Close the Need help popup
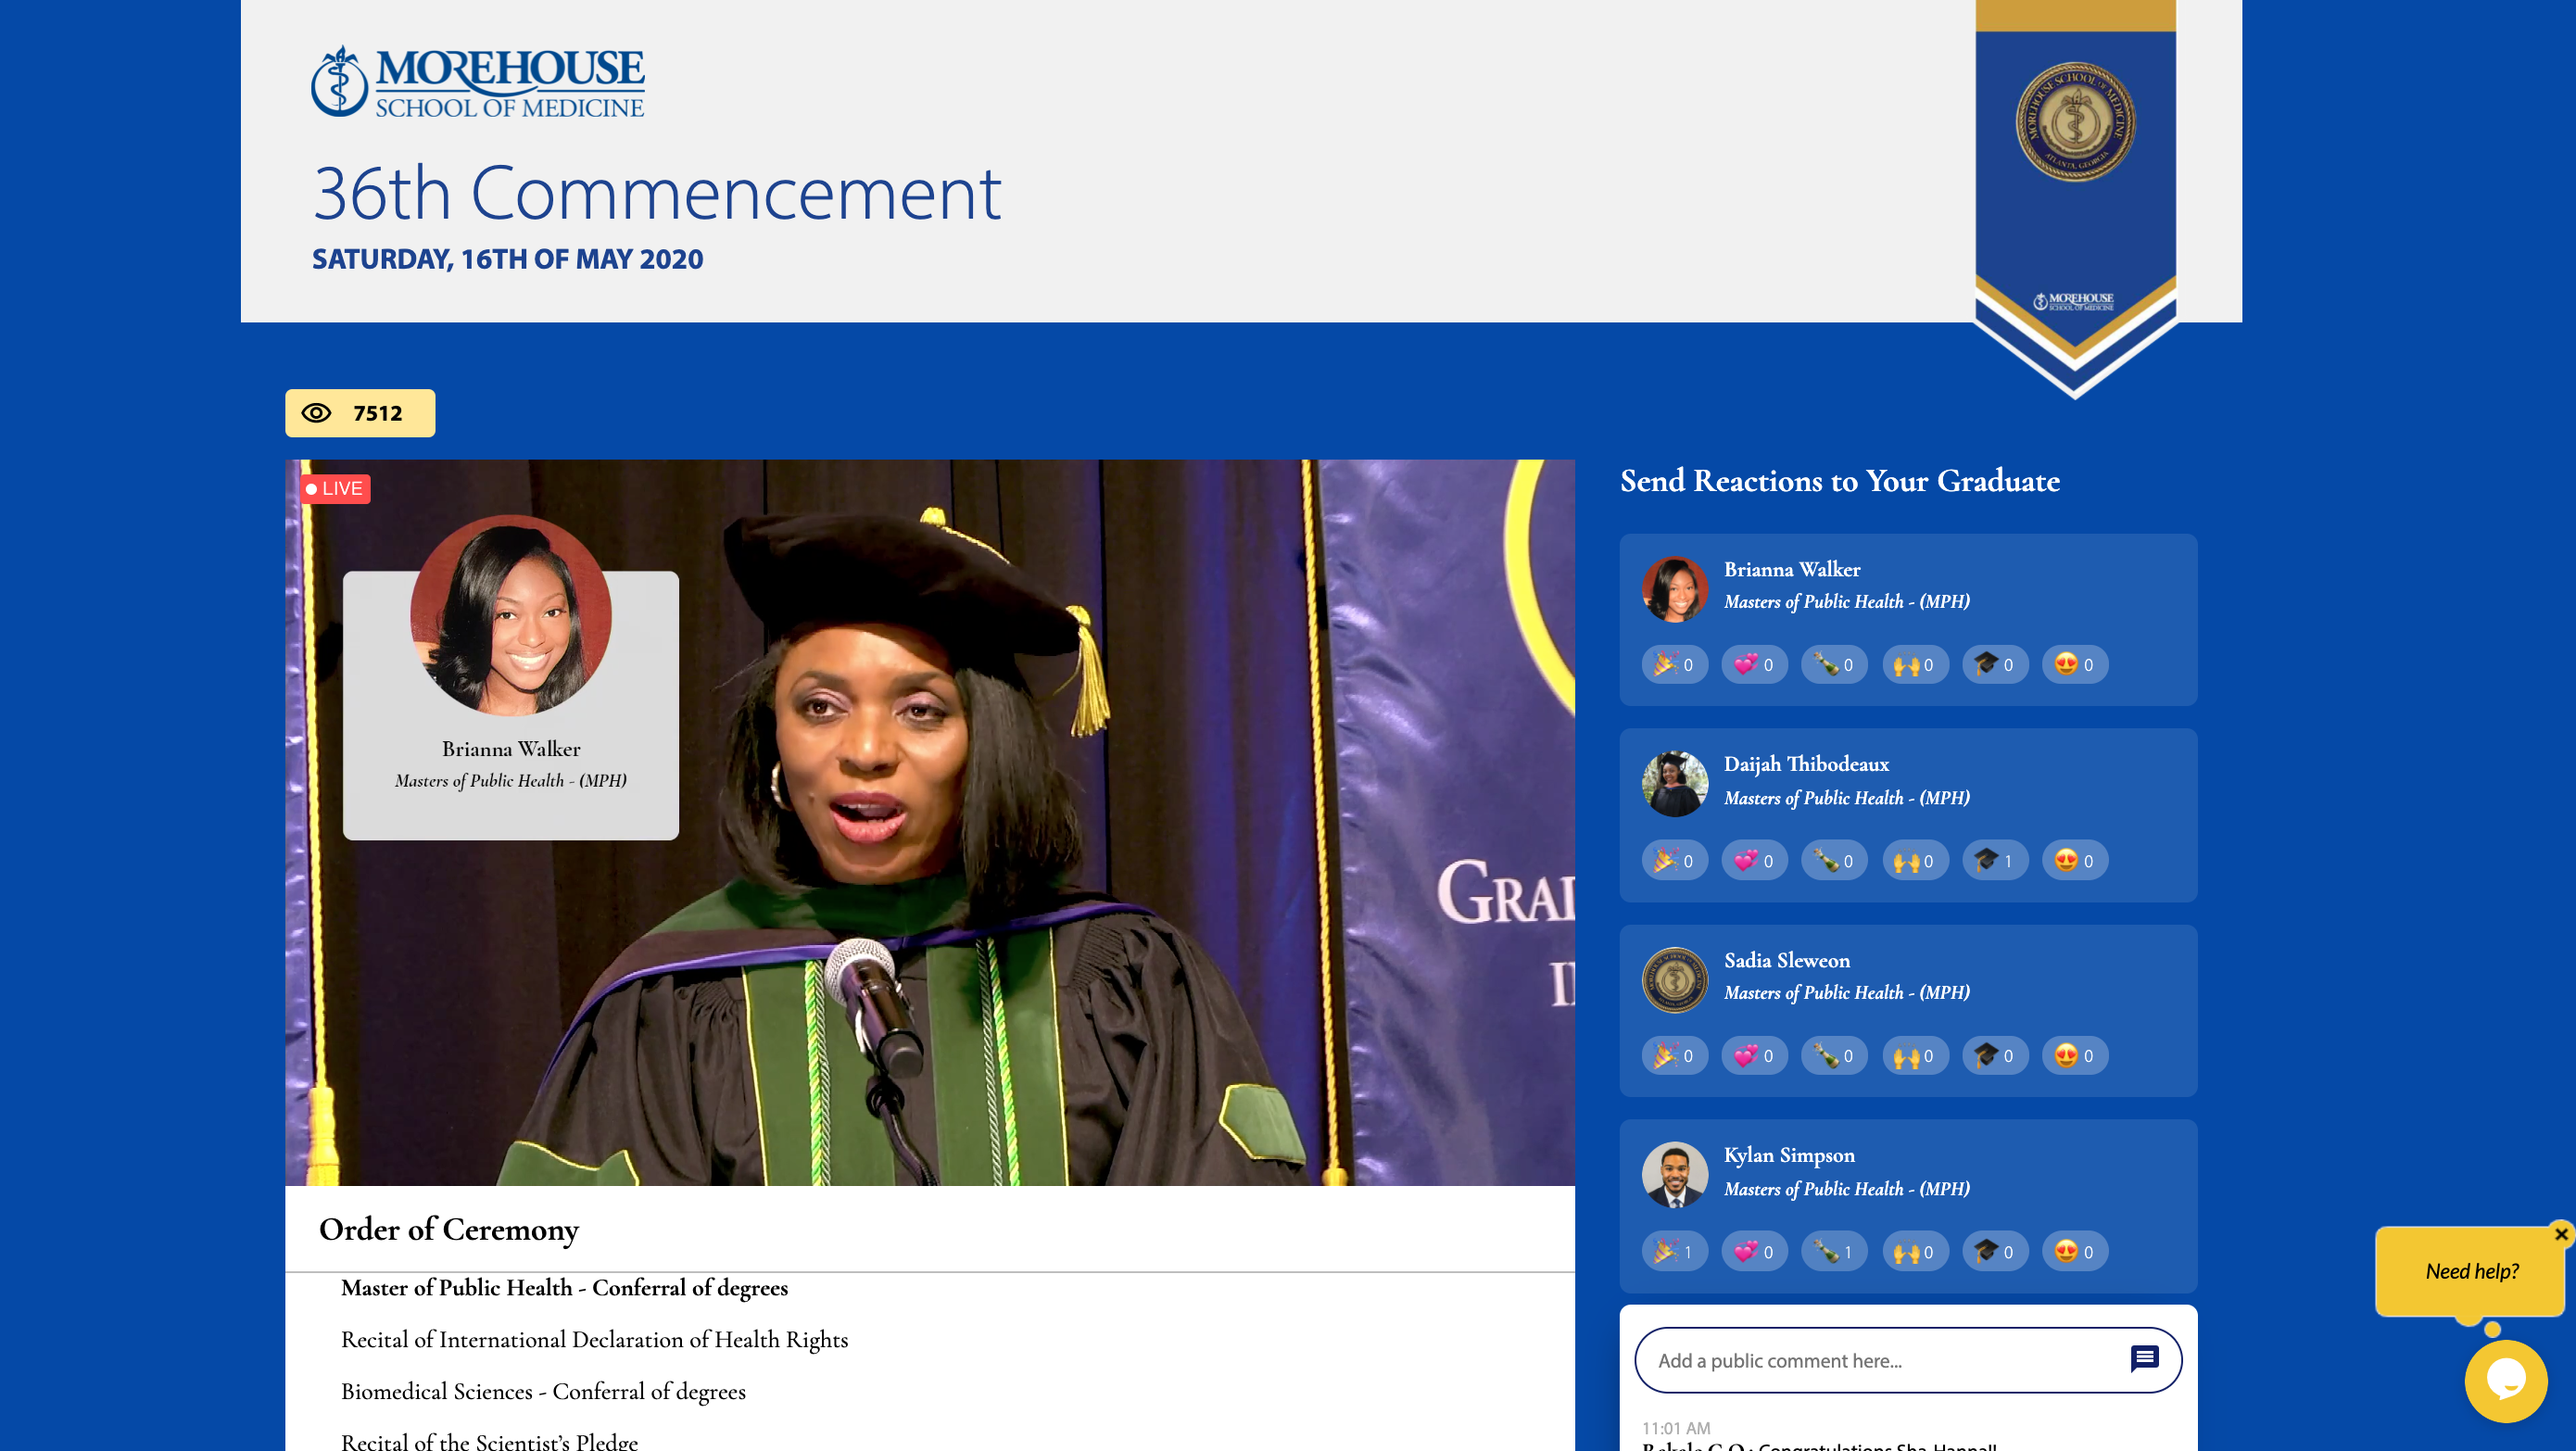The height and width of the screenshot is (1451, 2576). [2560, 1234]
